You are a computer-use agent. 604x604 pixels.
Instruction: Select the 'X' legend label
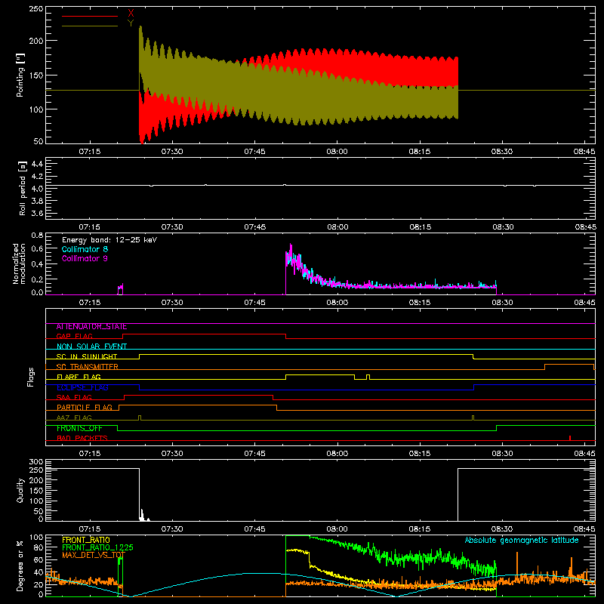[131, 14]
